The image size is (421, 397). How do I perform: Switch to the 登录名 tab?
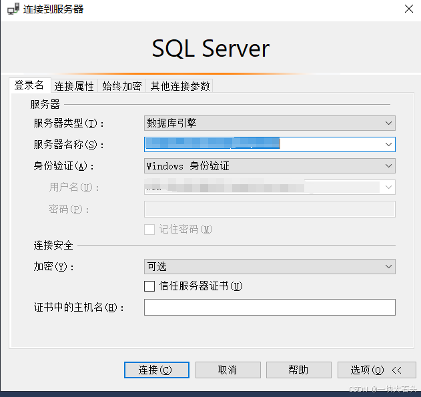[29, 85]
